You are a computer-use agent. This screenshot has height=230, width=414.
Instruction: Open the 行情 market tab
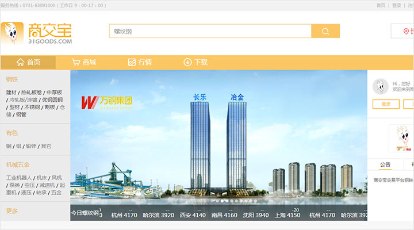click(140, 62)
